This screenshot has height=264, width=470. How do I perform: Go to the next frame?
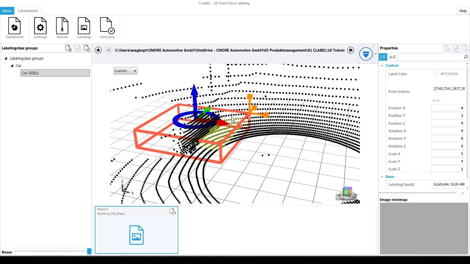click(x=351, y=50)
